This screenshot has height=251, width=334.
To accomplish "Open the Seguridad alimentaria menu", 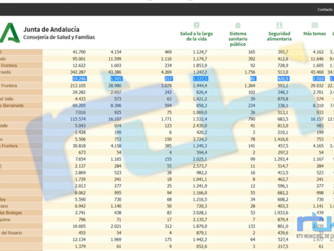I will click(x=279, y=36).
